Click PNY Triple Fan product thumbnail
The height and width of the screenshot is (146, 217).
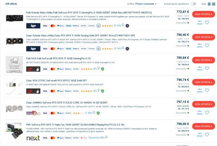14,131
